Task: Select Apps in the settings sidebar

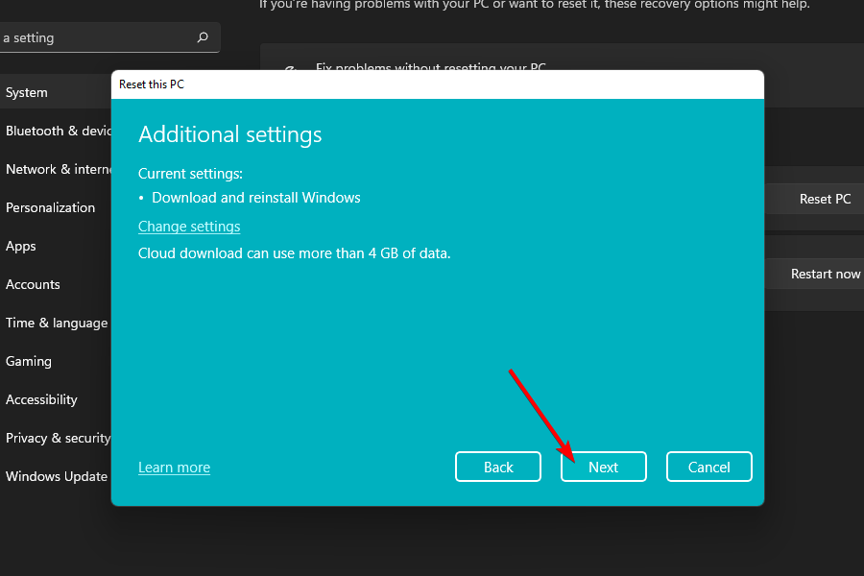Action: [x=21, y=246]
